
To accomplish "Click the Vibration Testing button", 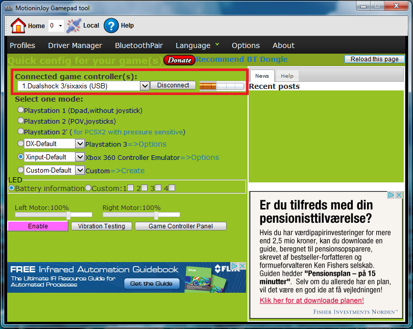I will [x=102, y=226].
